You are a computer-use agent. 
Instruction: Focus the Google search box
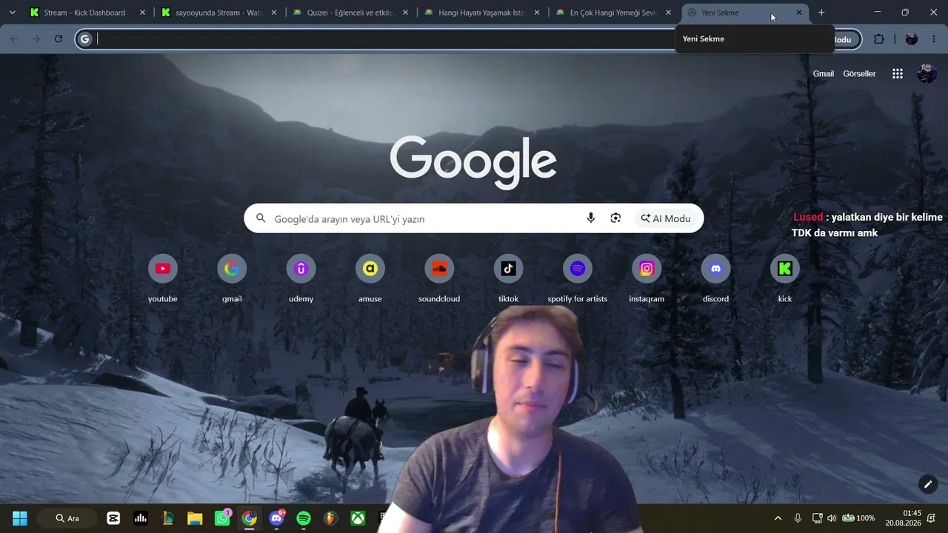[x=474, y=218]
